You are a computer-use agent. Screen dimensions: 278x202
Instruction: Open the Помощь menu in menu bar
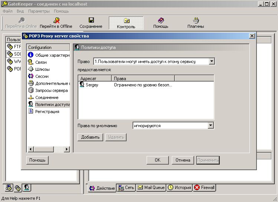pyautogui.click(x=61, y=11)
